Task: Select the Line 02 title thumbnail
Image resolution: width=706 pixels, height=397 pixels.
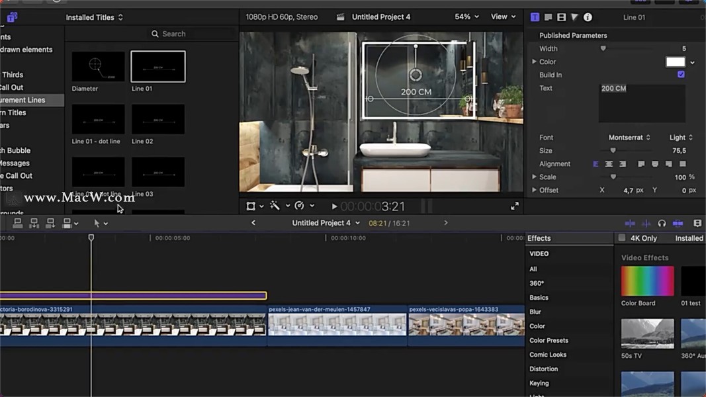Action: click(x=158, y=119)
